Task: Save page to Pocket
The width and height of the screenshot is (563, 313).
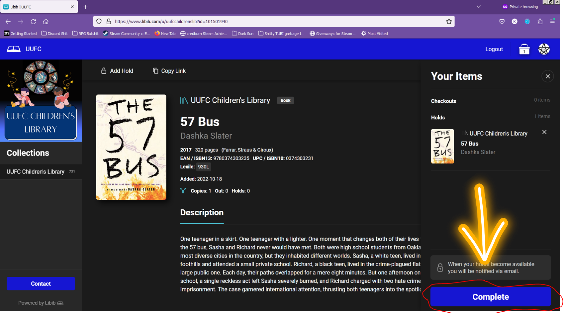Action: tap(502, 21)
